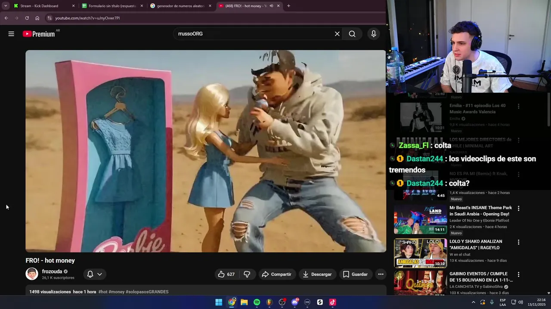
Task: Click the Guardar save button
Action: pyautogui.click(x=356, y=274)
